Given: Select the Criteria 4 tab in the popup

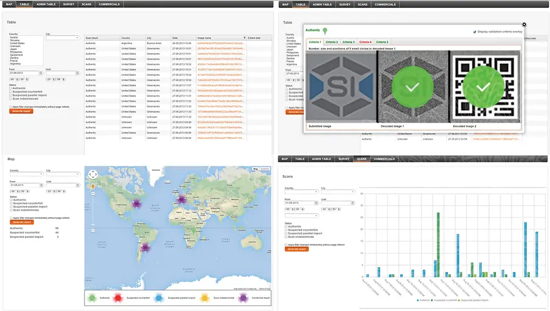Looking at the screenshot, I should coord(365,41).
